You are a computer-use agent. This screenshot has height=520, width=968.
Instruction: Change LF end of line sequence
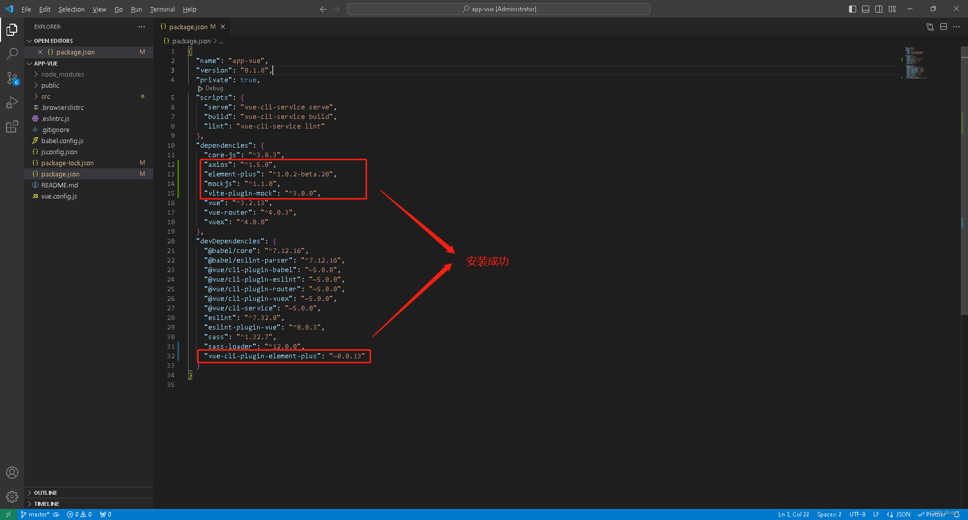point(876,514)
